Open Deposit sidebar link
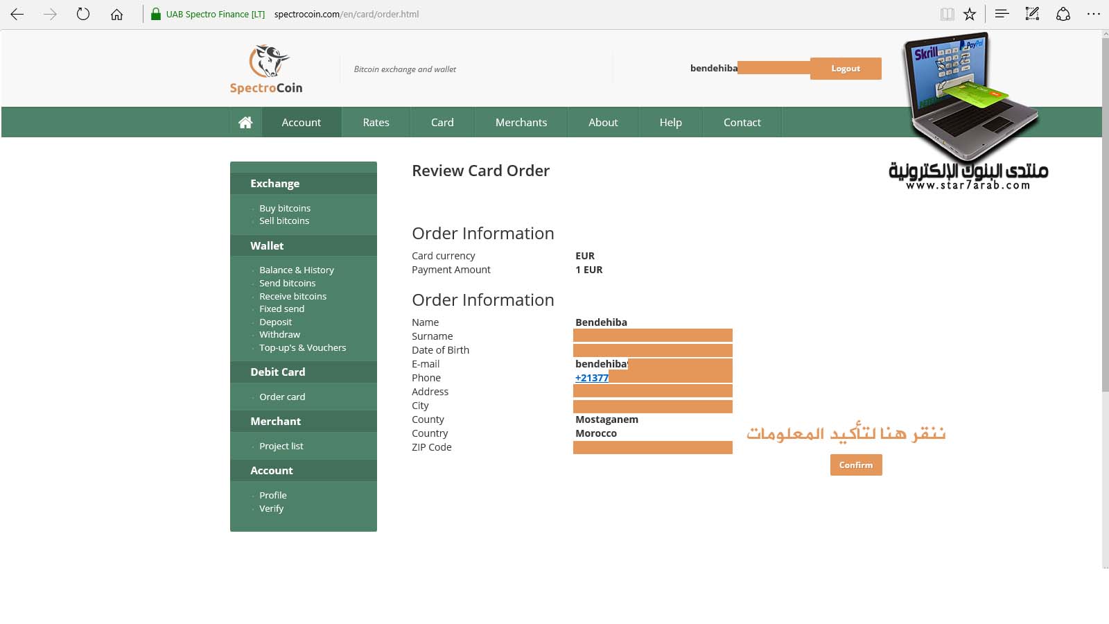Screen dimensions: 1109x624 [x=276, y=322]
